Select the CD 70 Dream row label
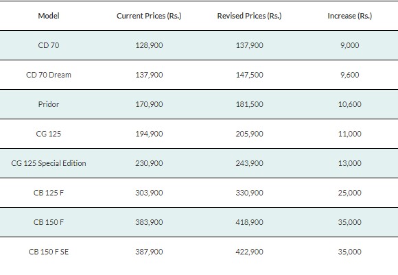Image resolution: width=398 pixels, height=275 pixels. (x=49, y=75)
